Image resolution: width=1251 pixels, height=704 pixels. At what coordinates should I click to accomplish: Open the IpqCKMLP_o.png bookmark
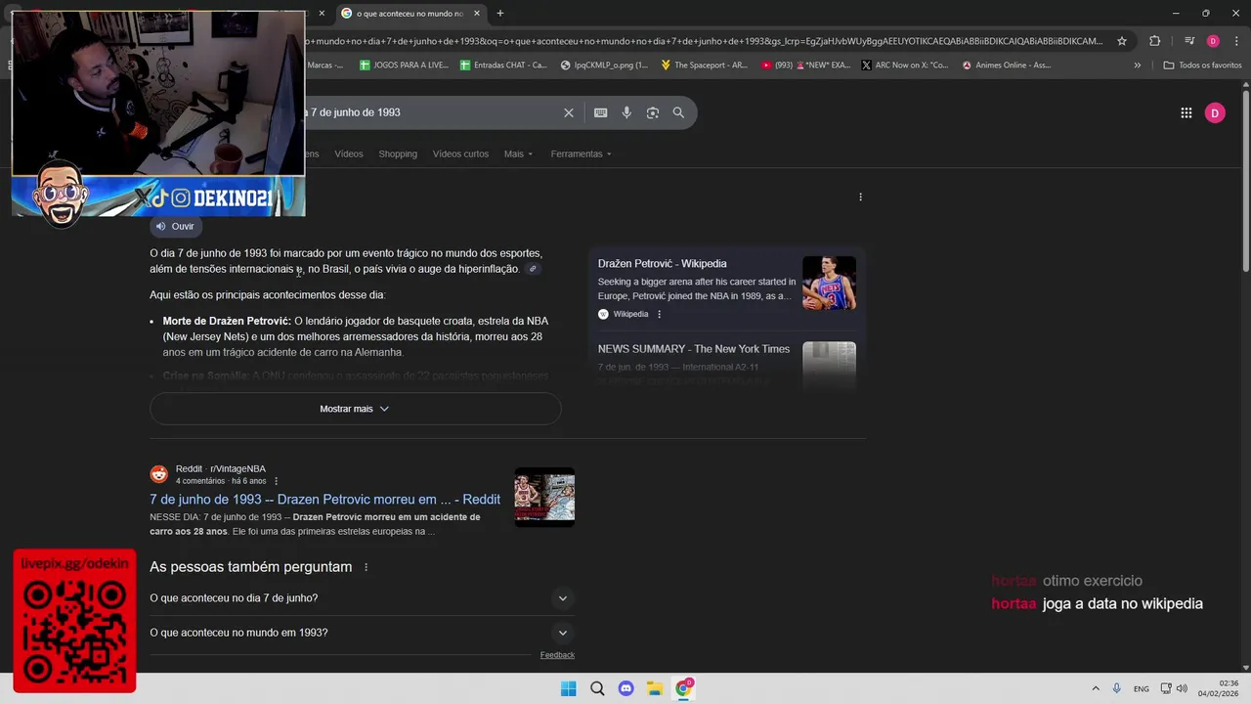click(604, 66)
